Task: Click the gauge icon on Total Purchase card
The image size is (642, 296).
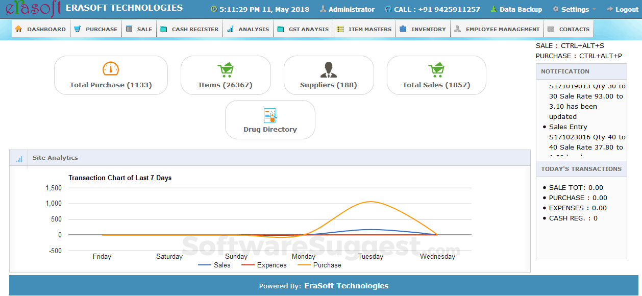Action: coord(111,69)
